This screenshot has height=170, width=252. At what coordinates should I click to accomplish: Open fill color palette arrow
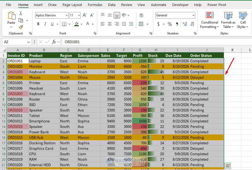(x=81, y=24)
